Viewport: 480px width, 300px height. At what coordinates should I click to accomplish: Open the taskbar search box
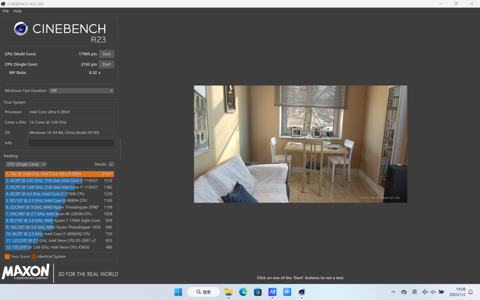click(x=203, y=292)
